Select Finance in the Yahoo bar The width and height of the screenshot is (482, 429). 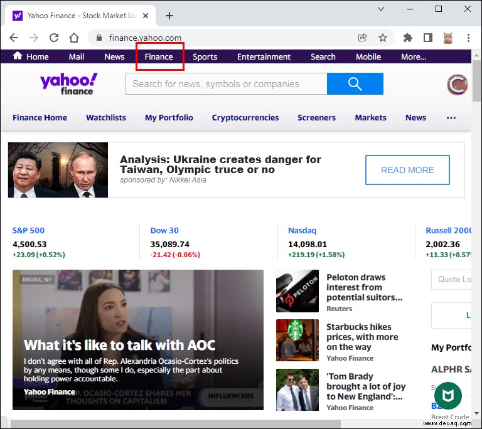point(159,57)
